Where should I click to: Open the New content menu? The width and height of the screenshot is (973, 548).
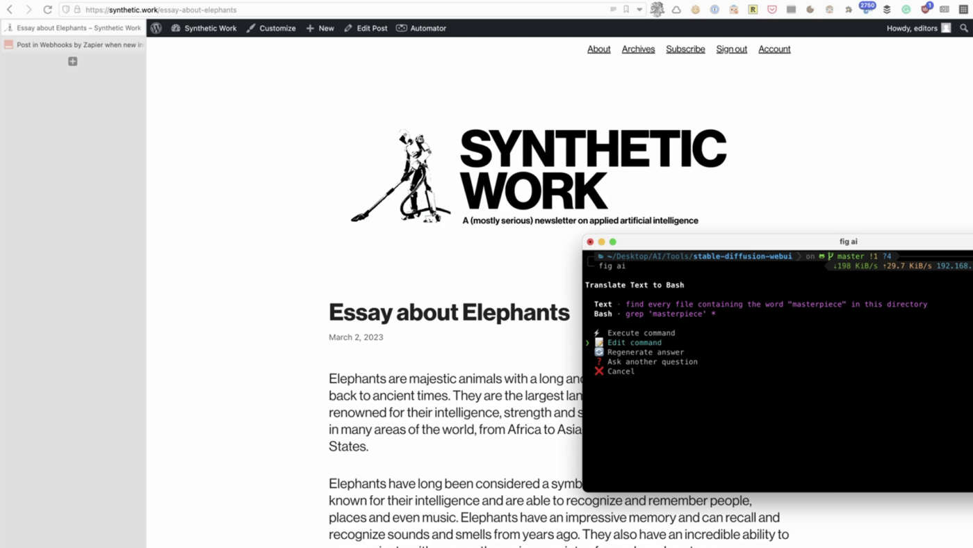[320, 29]
